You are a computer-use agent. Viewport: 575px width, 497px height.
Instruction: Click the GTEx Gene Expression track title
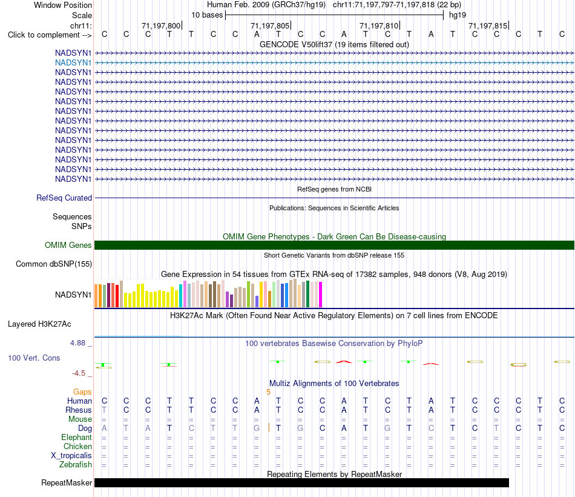click(334, 275)
